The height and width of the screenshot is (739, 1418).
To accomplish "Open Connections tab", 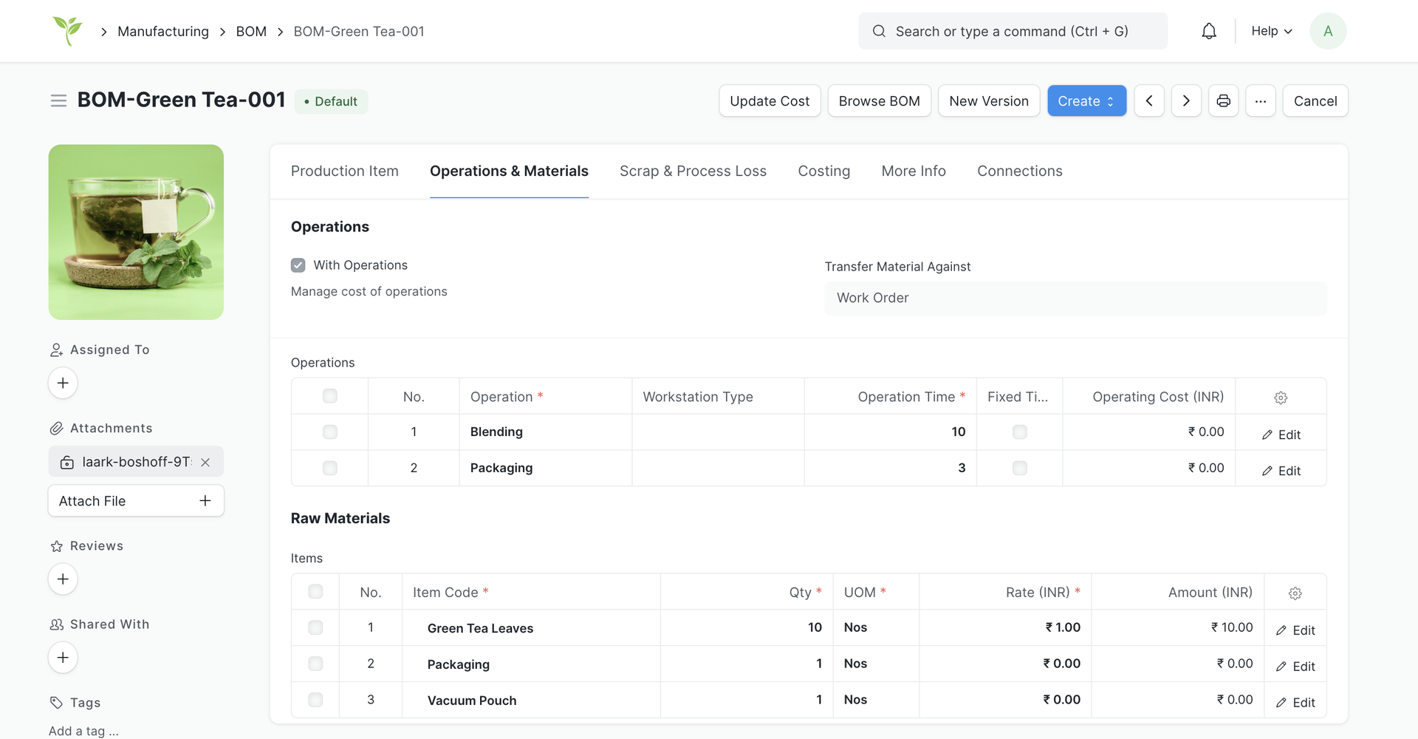I will click(1020, 171).
